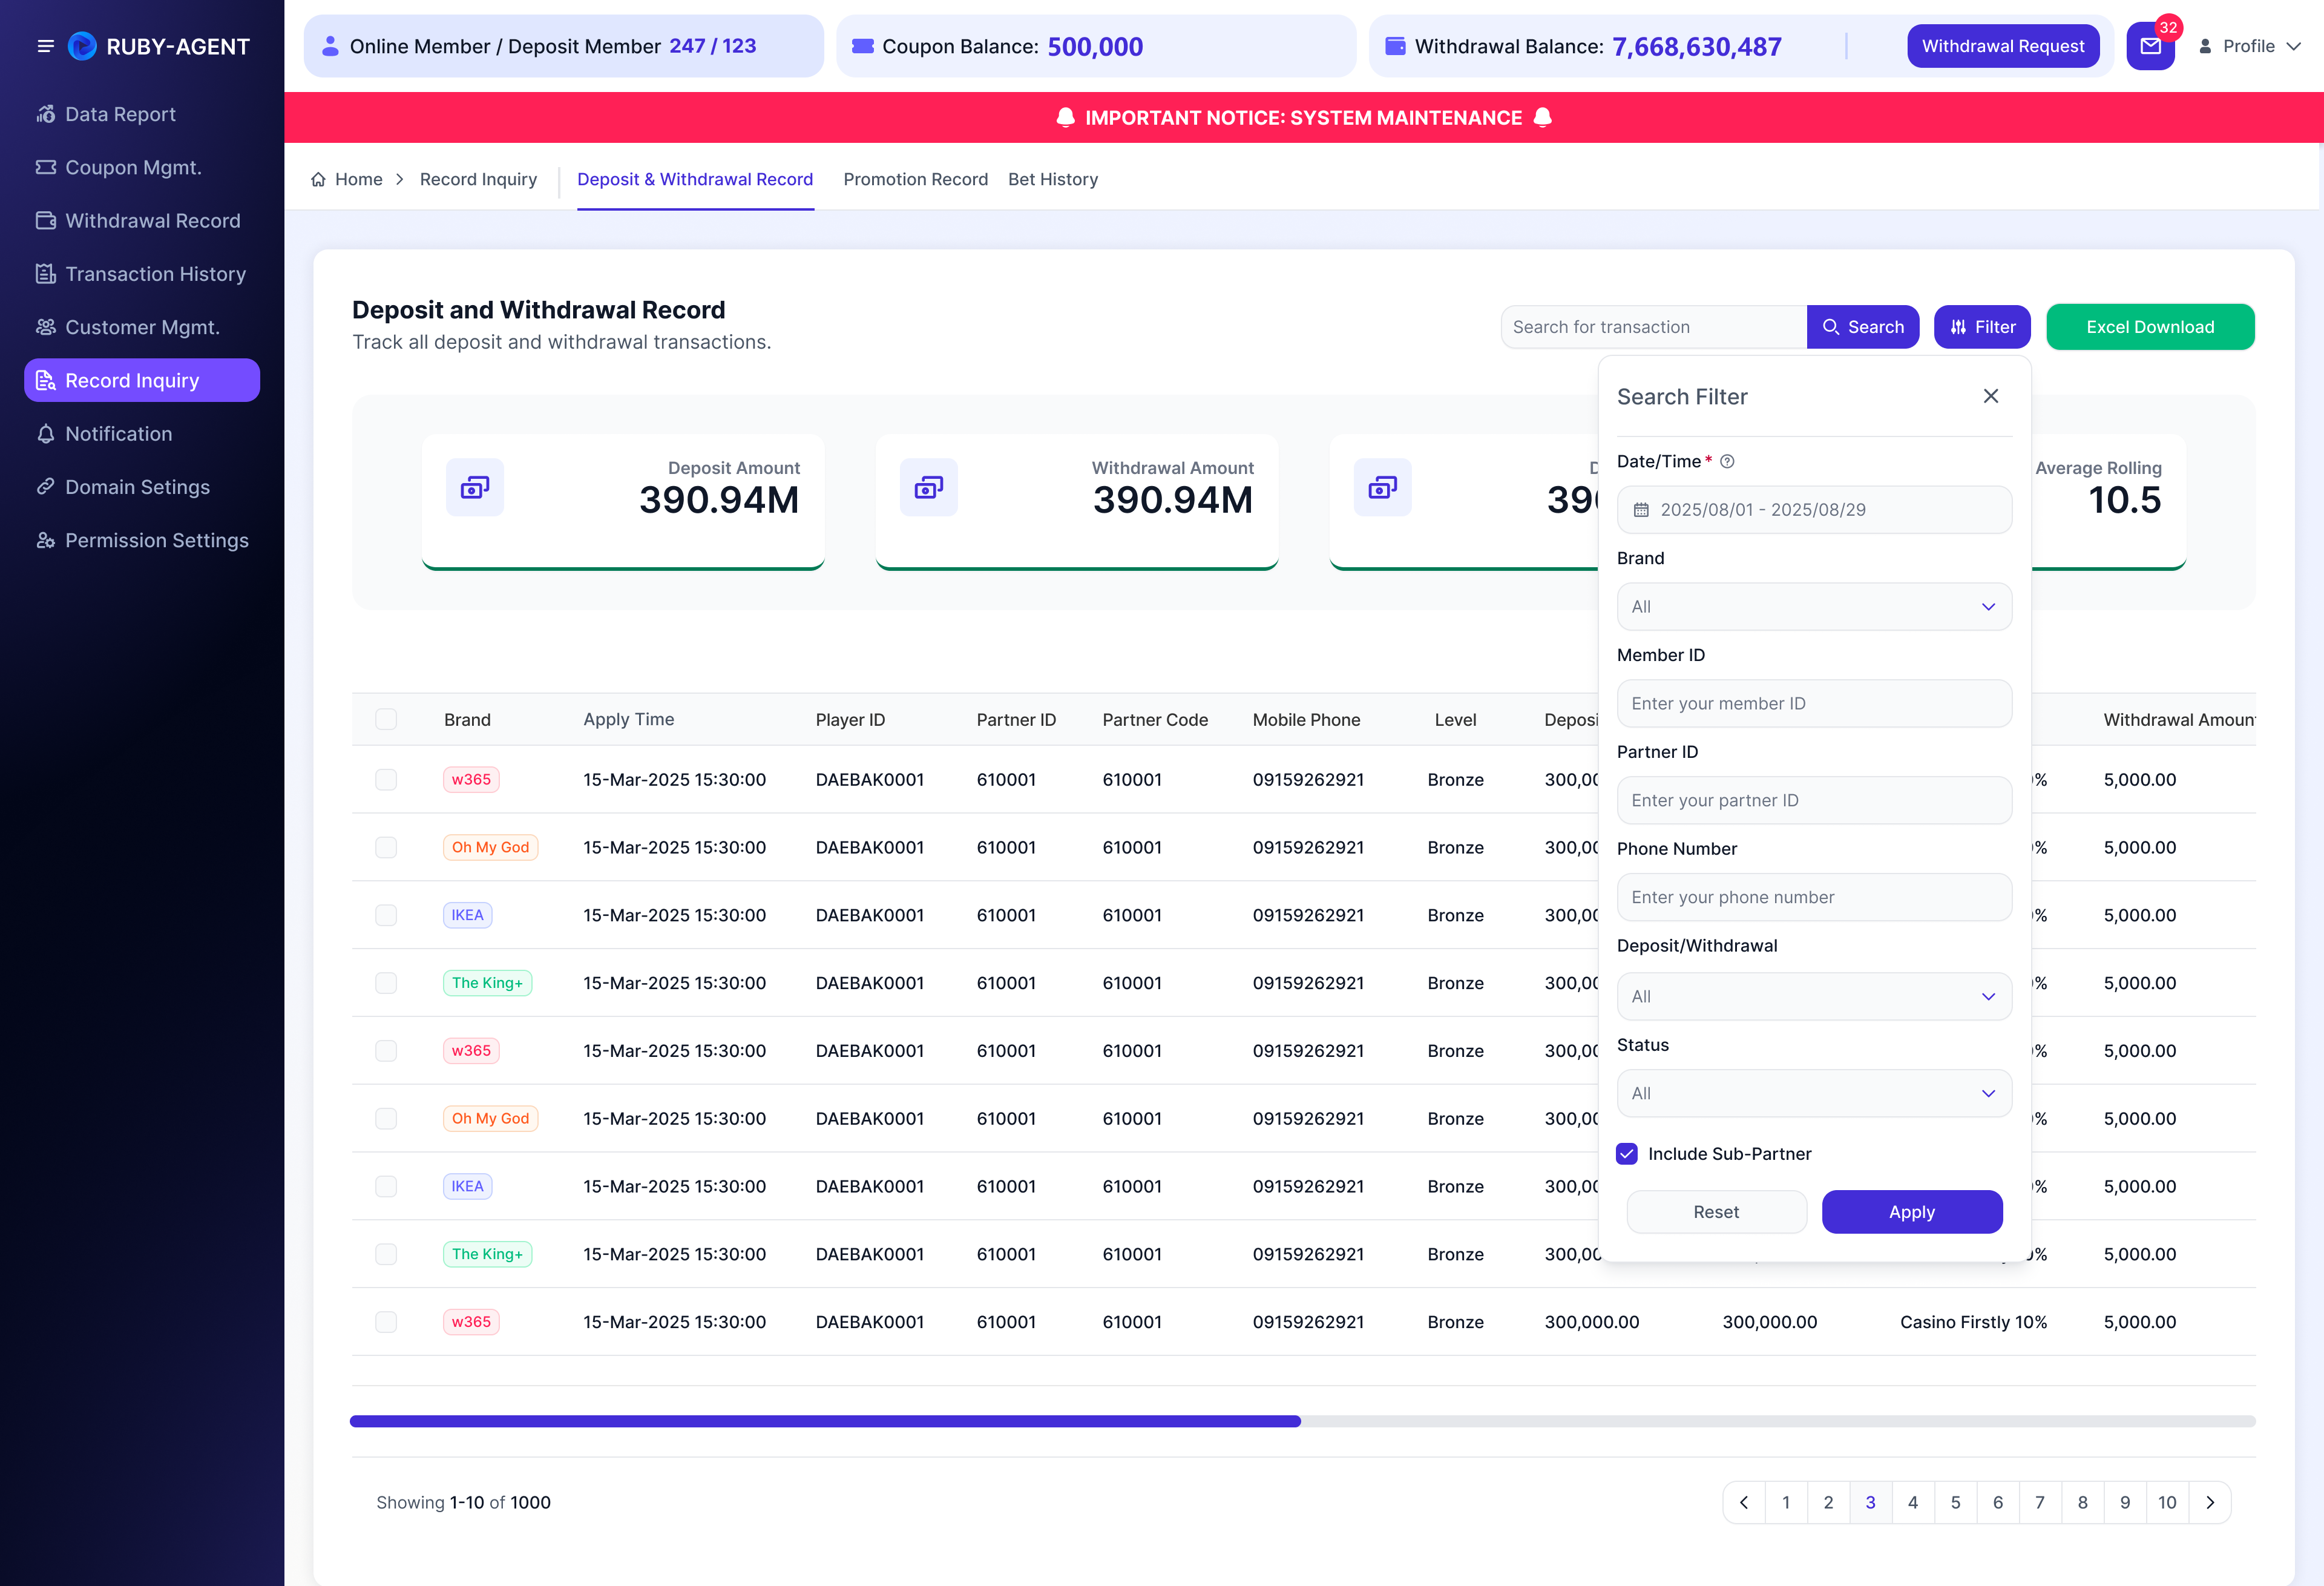Screen dimensions: 2324x1586
Task: Click the horizontal table scrollbar
Action: [x=825, y=1421]
